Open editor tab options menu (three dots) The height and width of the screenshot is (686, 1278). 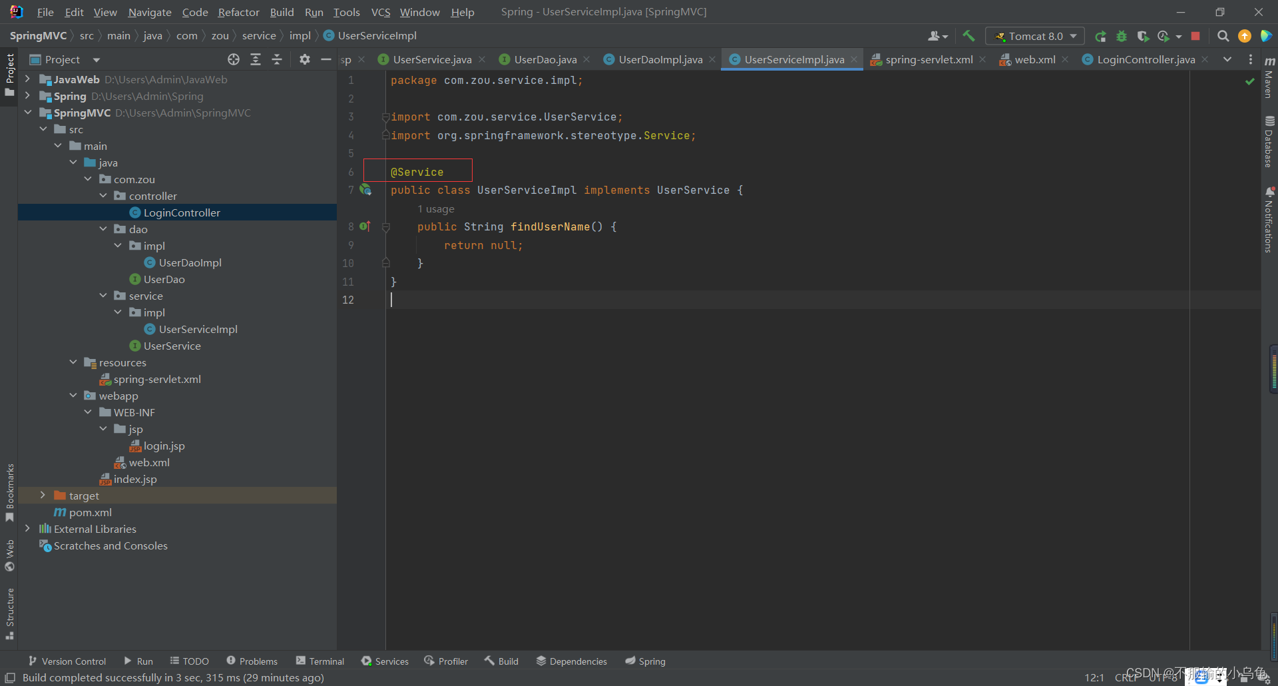(x=1251, y=59)
